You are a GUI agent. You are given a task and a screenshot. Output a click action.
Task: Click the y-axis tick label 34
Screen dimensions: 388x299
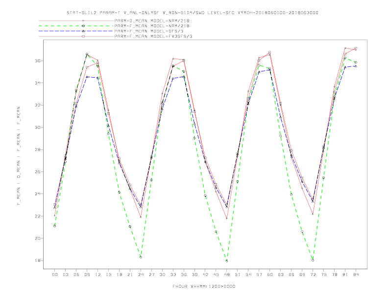point(38,83)
